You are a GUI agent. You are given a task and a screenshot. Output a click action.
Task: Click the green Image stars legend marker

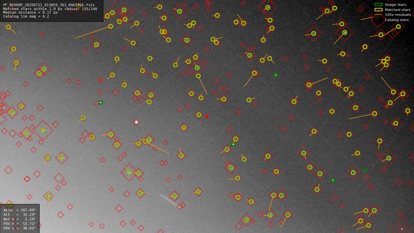pyautogui.click(x=378, y=5)
